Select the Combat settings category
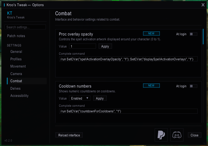Image resolution: width=208 pixels, height=146 pixels. click(x=27, y=81)
